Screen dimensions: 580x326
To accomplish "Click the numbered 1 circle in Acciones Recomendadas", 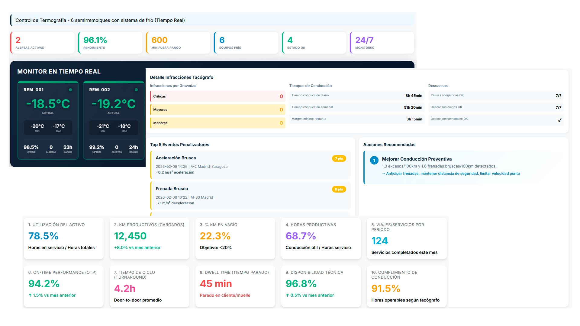I will tap(374, 161).
